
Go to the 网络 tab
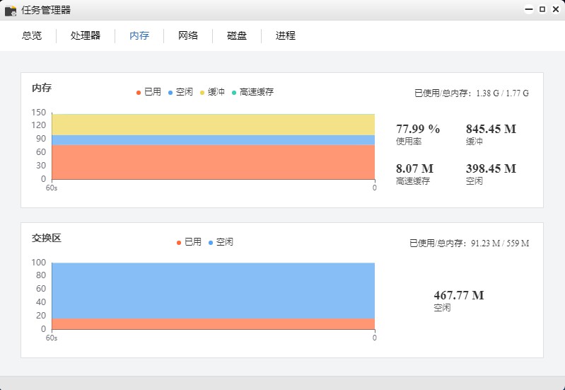tap(188, 35)
